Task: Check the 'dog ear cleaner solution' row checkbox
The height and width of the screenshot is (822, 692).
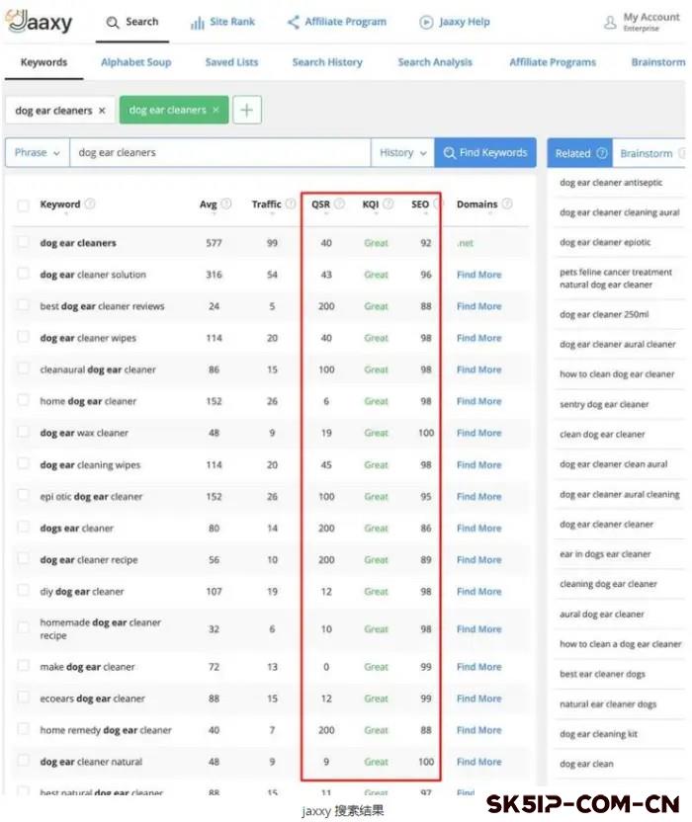Action: click(x=23, y=273)
